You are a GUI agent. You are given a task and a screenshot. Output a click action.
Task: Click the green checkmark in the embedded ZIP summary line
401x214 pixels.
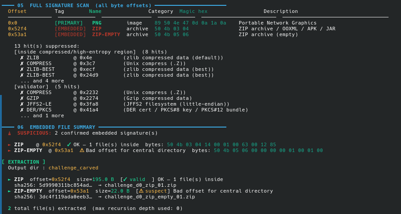[x=69, y=145]
